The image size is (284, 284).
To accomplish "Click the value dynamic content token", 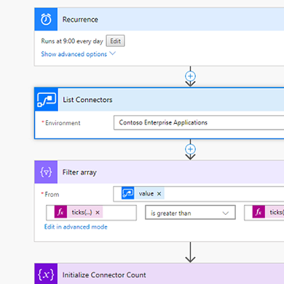I will (x=143, y=194).
